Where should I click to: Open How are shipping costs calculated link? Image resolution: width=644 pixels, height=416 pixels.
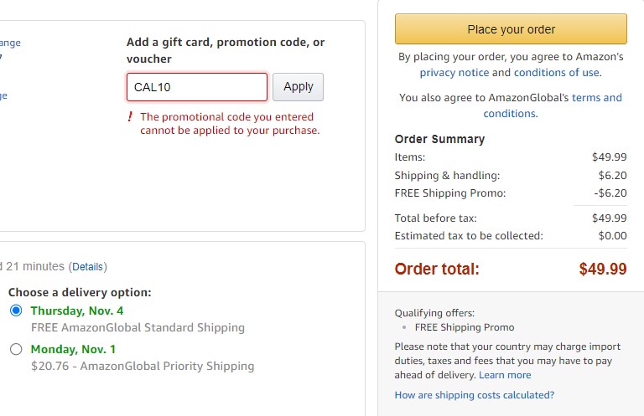pos(474,395)
